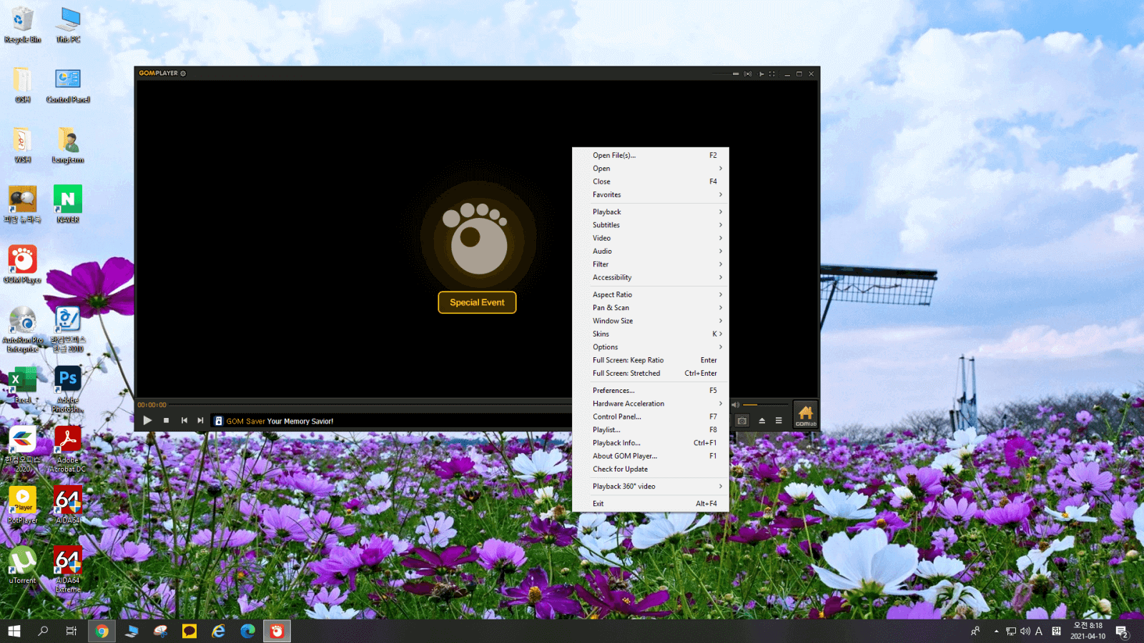This screenshot has width=1144, height=643.
Task: Skip to next track in GOM Player
Action: coord(200,420)
